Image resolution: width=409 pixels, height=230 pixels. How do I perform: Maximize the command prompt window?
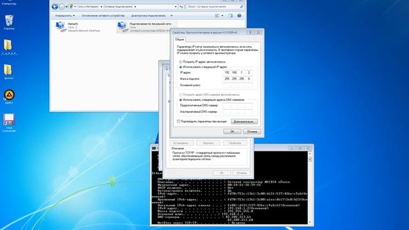click(300, 148)
